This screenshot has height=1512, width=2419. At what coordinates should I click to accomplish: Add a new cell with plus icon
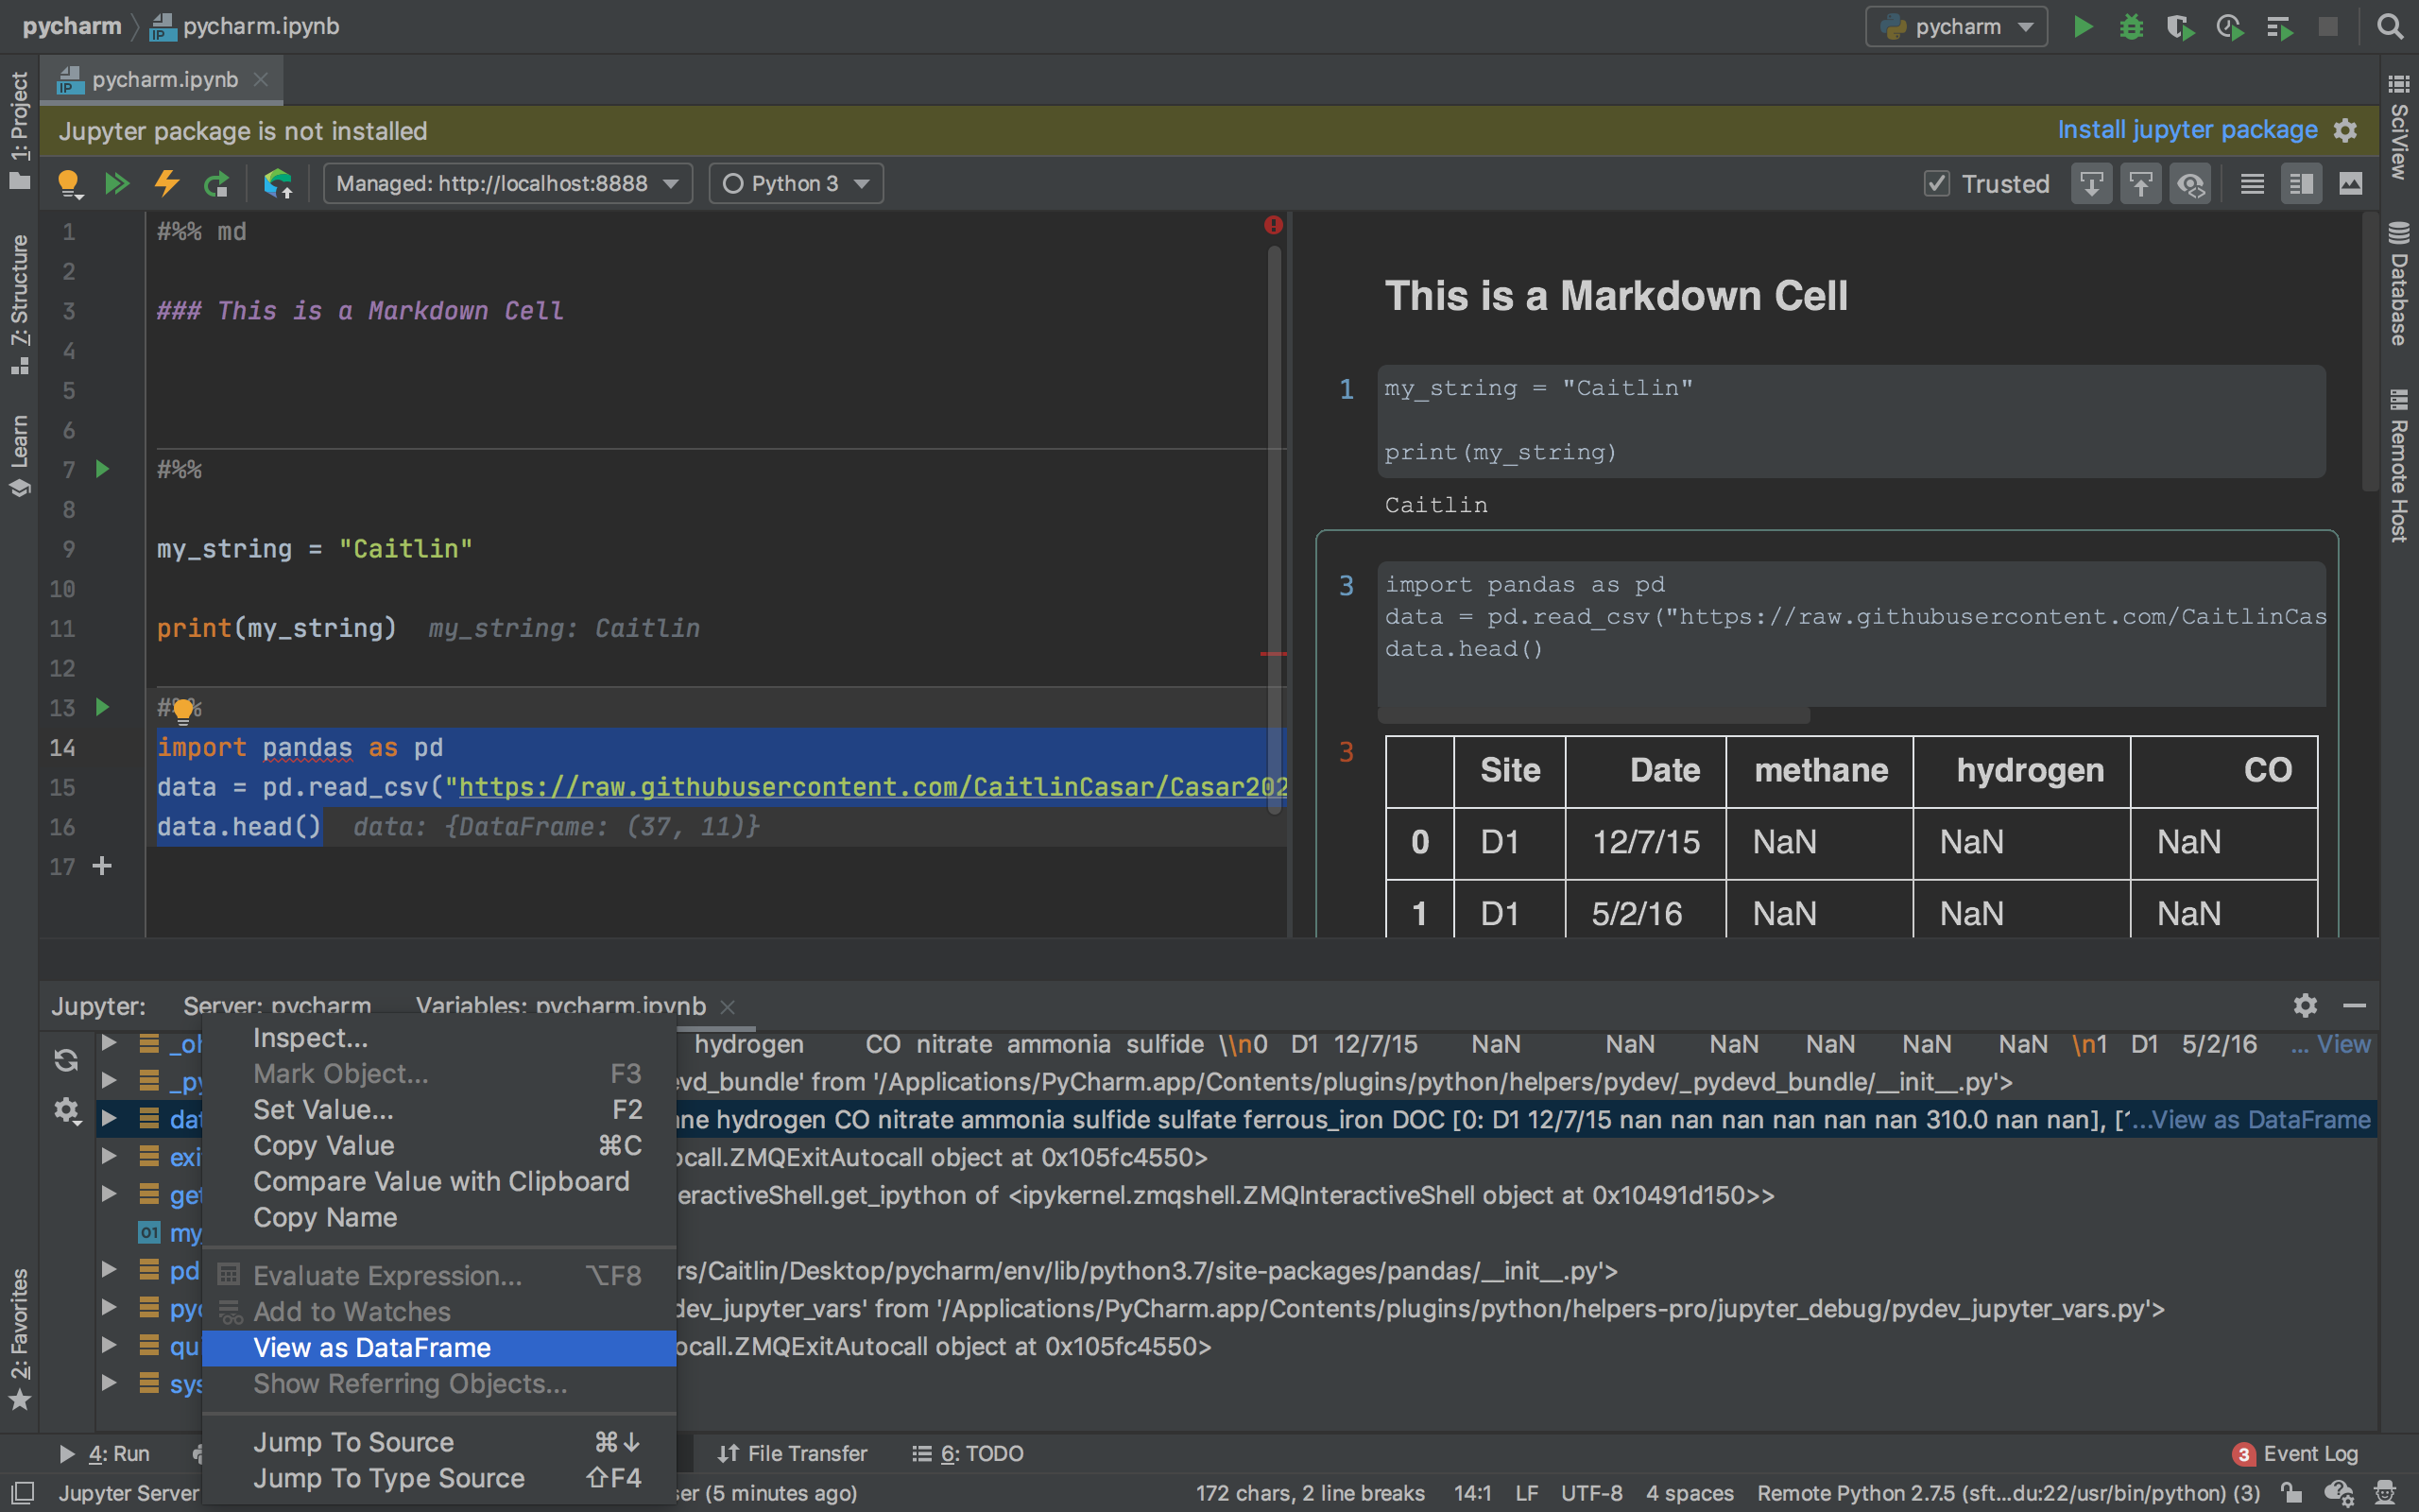[102, 866]
